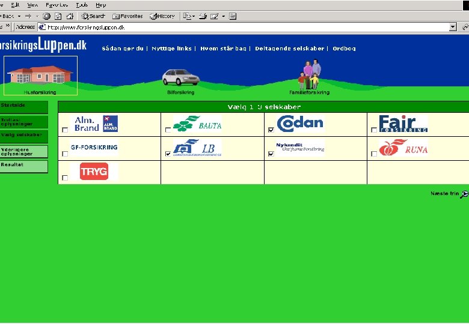This screenshot has height=324, width=469.
Task: Click the 'Indtast oplysninger' sidebar button
Action: point(23,122)
